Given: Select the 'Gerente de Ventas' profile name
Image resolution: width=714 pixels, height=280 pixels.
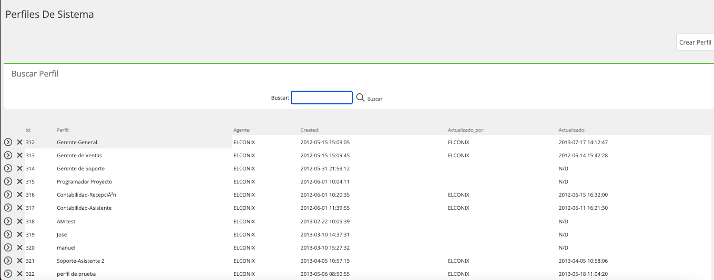Looking at the screenshot, I should 79,155.
